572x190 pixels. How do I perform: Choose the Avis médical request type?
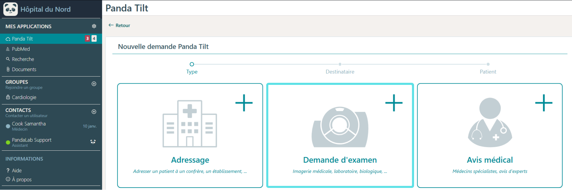point(490,136)
